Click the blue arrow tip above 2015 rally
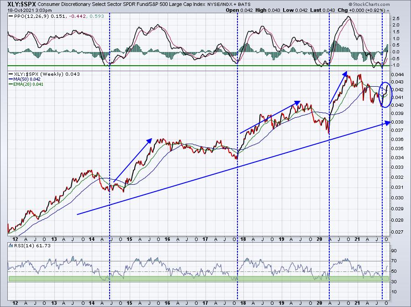 [150, 140]
